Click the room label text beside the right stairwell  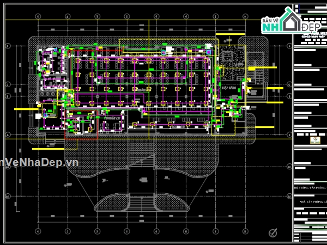tap(229, 88)
